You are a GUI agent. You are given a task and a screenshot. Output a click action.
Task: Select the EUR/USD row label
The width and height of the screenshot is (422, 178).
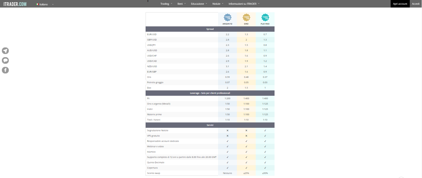coord(152,34)
